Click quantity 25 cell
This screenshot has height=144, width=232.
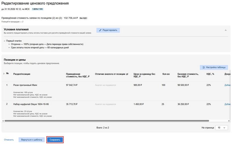click(163, 104)
